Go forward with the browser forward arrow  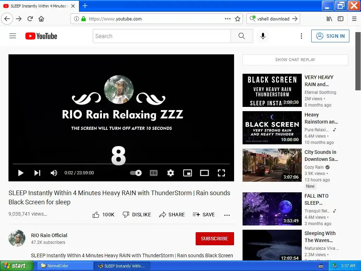[x=19, y=19]
